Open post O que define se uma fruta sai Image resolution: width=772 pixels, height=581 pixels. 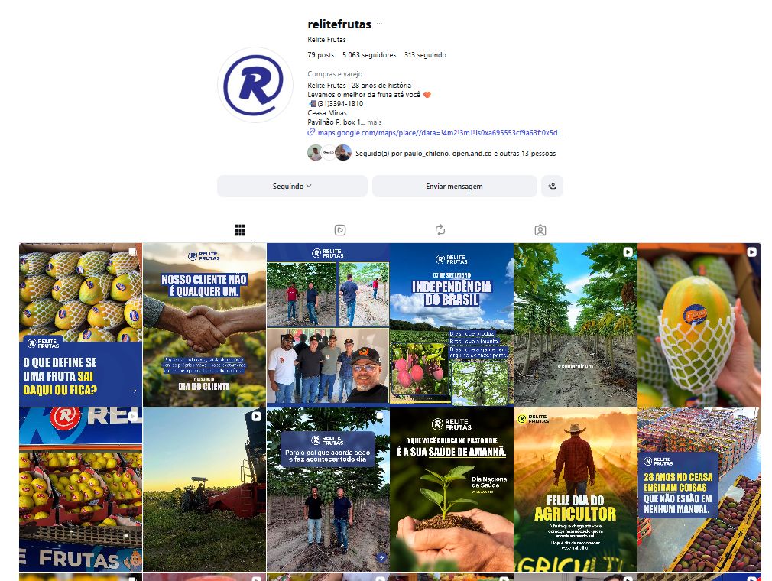coord(81,325)
